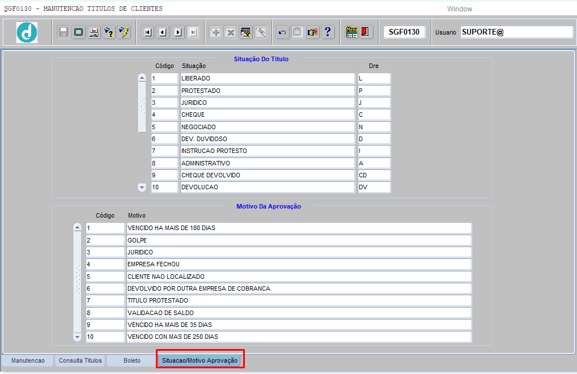This screenshot has height=374, width=577.
Task: Go to the next record
Action: tap(178, 32)
